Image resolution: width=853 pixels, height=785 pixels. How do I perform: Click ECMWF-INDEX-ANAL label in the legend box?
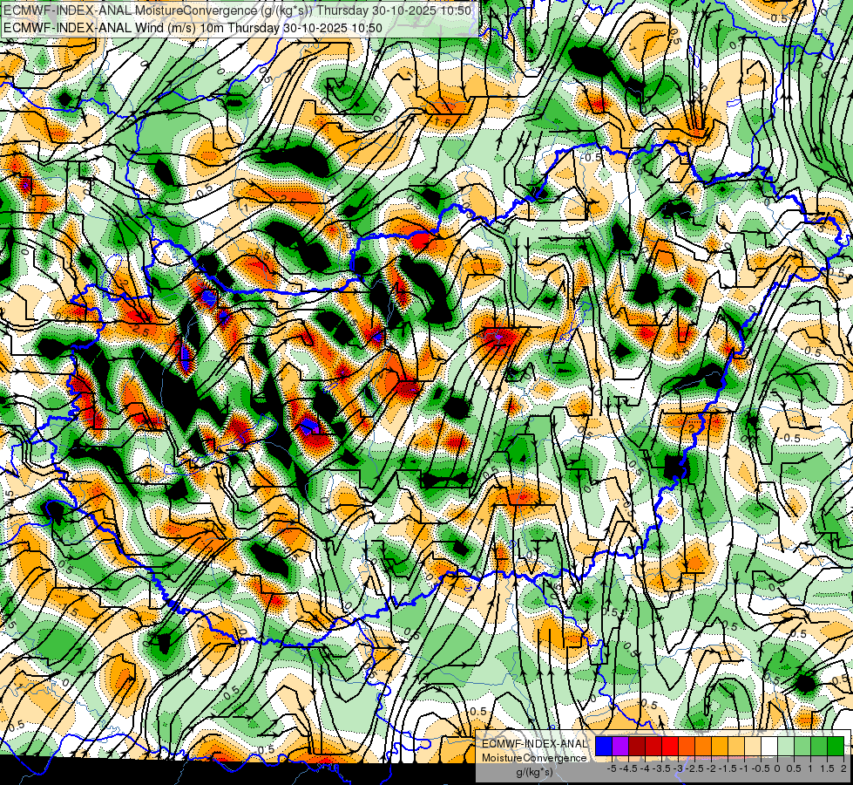pyautogui.click(x=534, y=744)
